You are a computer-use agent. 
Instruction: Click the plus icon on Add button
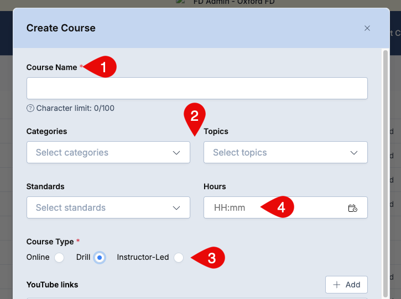[x=336, y=285]
